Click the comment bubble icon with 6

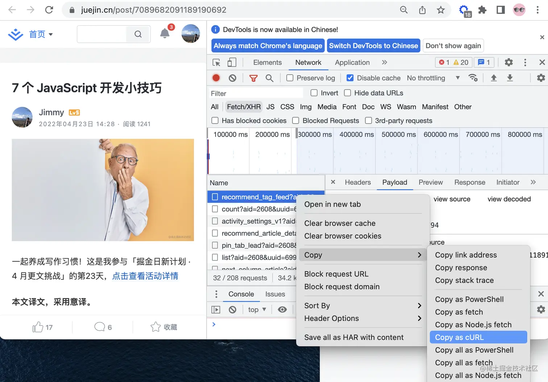click(100, 327)
